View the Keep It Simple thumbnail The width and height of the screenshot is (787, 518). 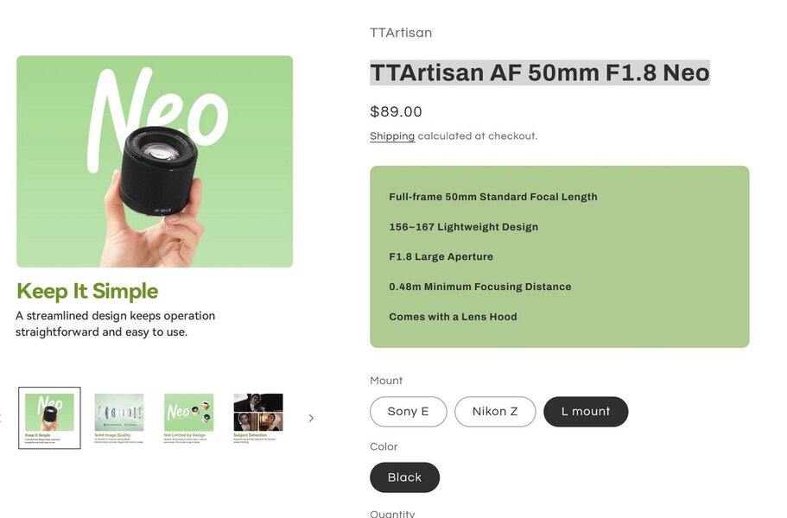49,418
